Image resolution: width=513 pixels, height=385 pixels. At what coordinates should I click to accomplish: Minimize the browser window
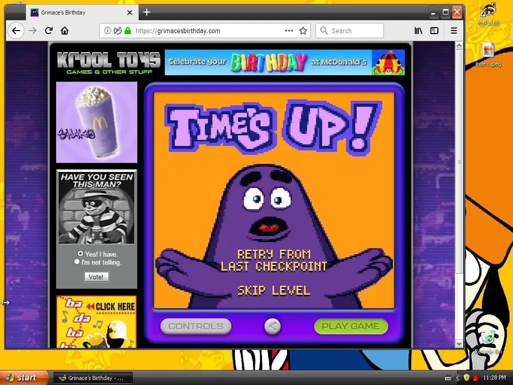coord(433,13)
